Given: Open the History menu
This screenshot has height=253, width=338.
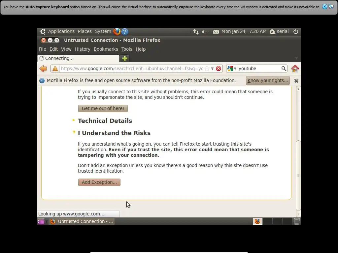Looking at the screenshot, I should [83, 49].
